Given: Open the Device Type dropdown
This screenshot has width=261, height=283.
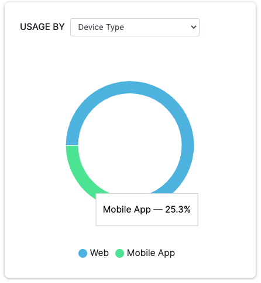Looking at the screenshot, I should point(135,27).
